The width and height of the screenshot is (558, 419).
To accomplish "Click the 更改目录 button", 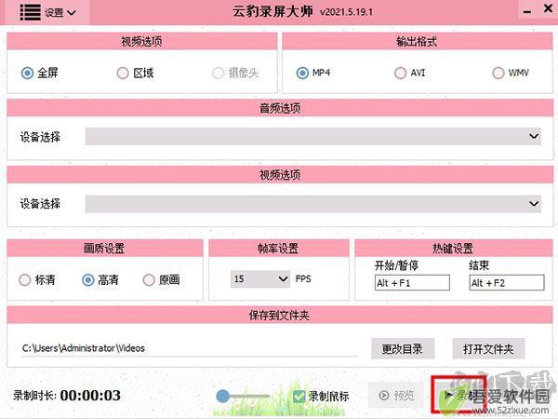I will click(403, 349).
